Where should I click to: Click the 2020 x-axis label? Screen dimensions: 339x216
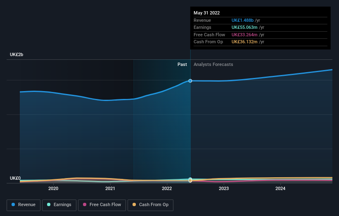53,188
